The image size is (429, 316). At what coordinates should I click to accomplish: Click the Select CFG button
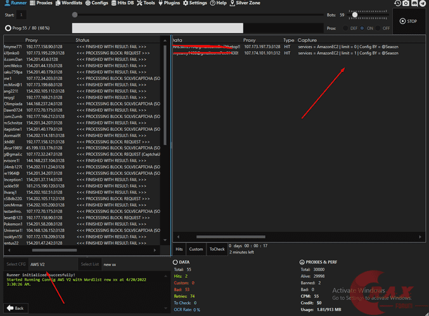pos(16,264)
